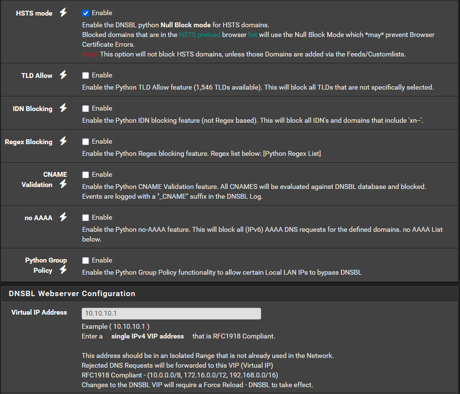The image size is (460, 394).
Task: Turn on the Regex Blocking checkbox
Action: click(86, 142)
